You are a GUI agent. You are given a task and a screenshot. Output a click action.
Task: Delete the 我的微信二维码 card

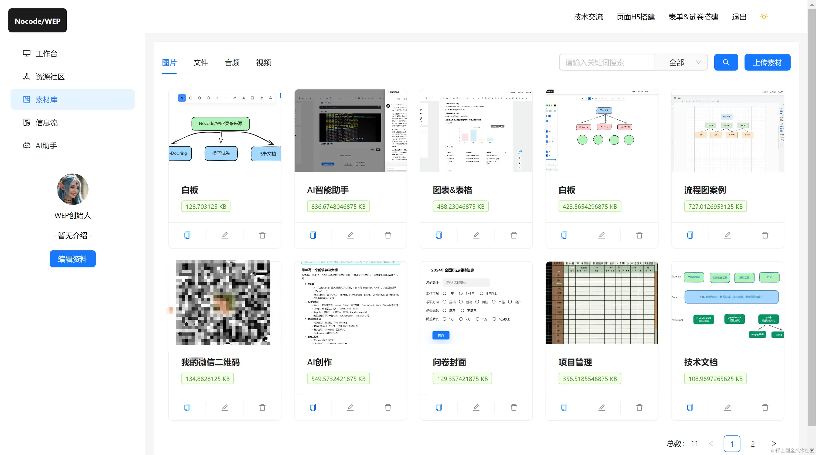[x=262, y=407]
